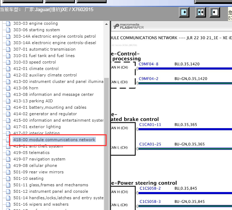Select 303-14A electronic engine controls petrol
The width and height of the screenshot is (232, 210).
55,36
